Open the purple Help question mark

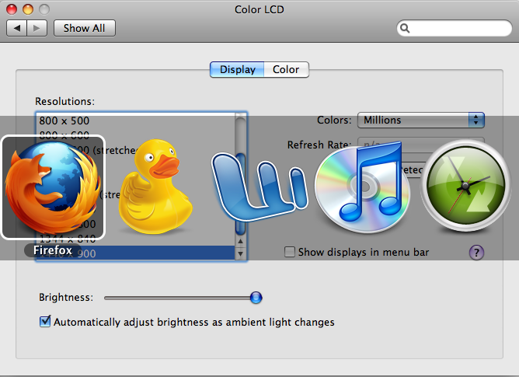(476, 253)
